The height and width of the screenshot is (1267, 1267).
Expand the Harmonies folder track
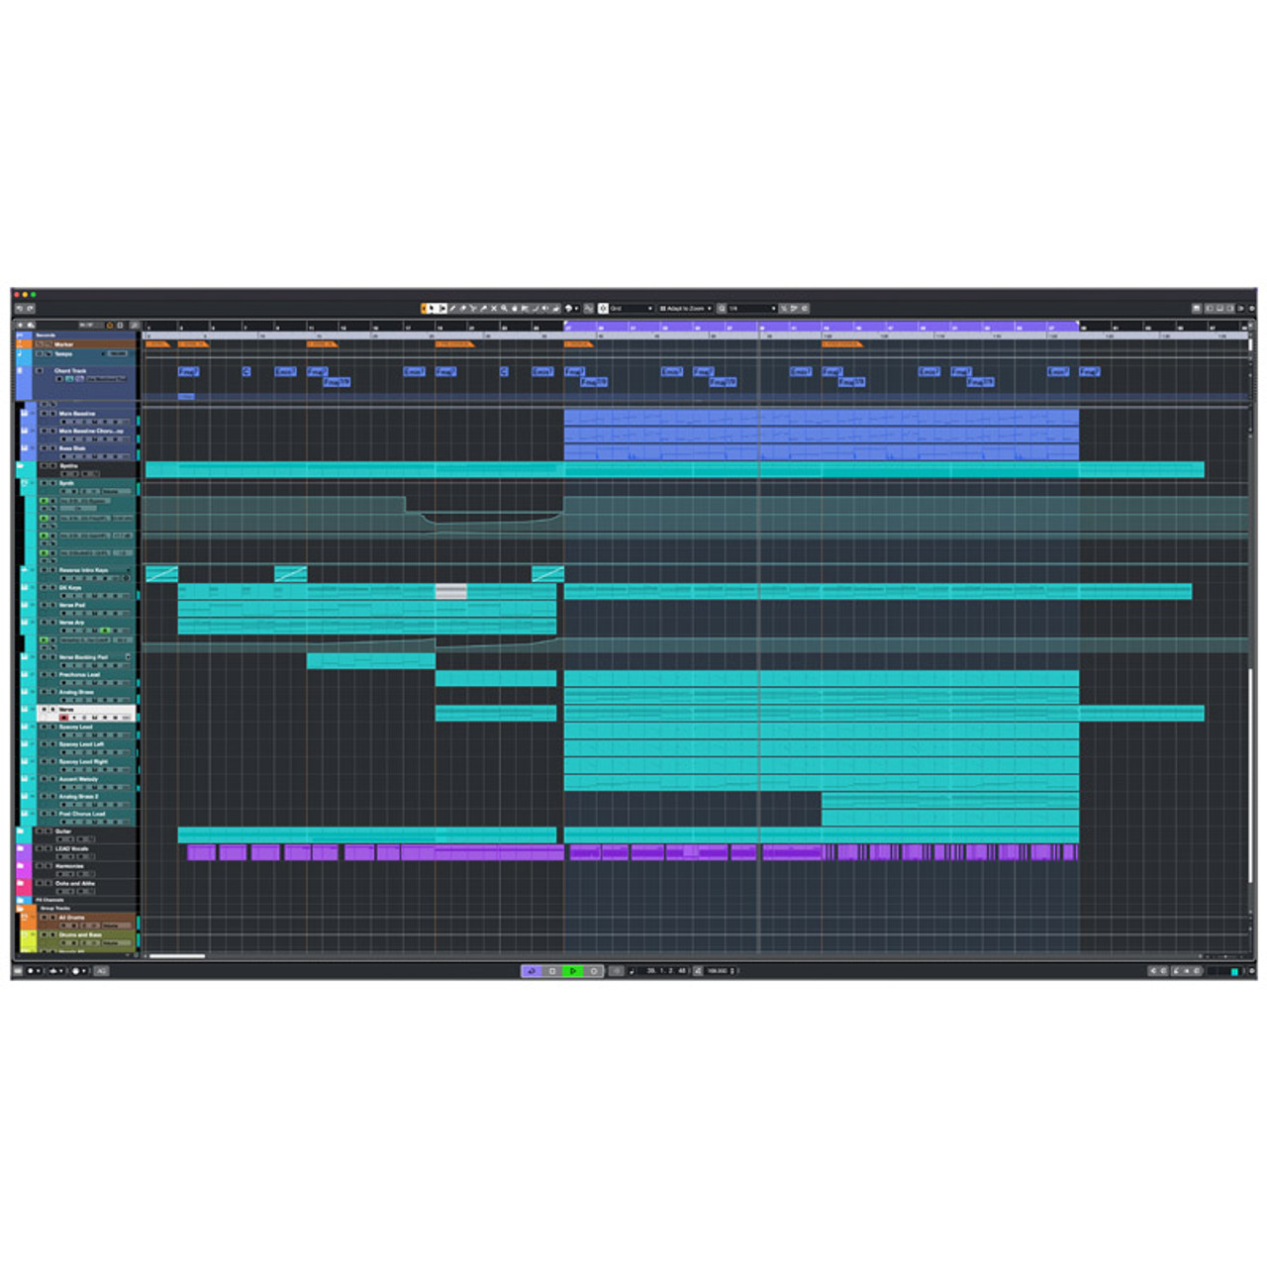[21, 865]
